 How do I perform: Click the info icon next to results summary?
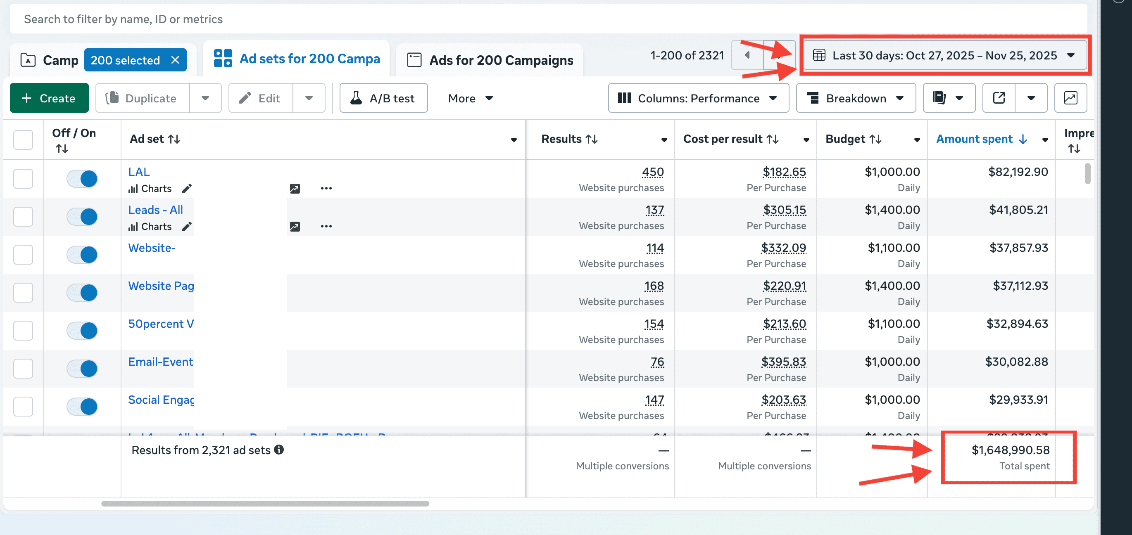278,450
